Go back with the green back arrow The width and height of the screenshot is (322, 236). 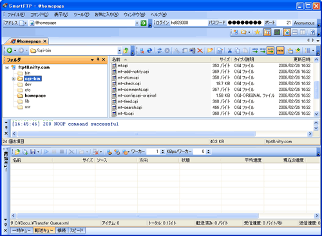click(x=10, y=50)
